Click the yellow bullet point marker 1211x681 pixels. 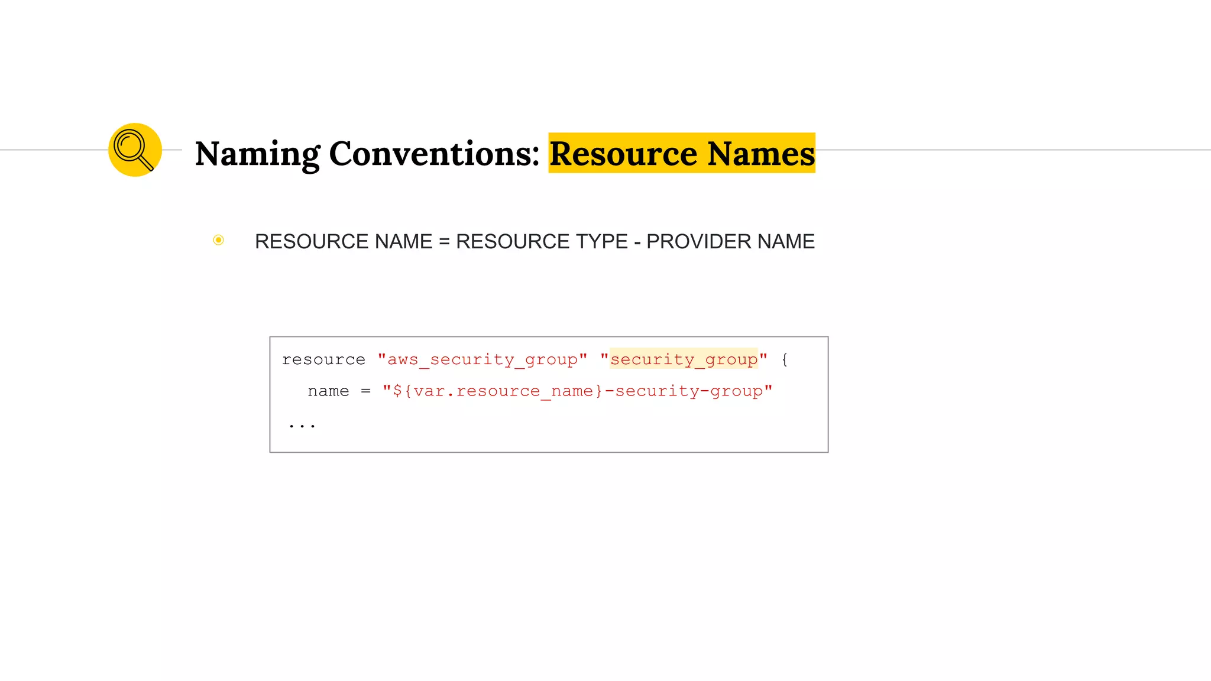click(218, 240)
